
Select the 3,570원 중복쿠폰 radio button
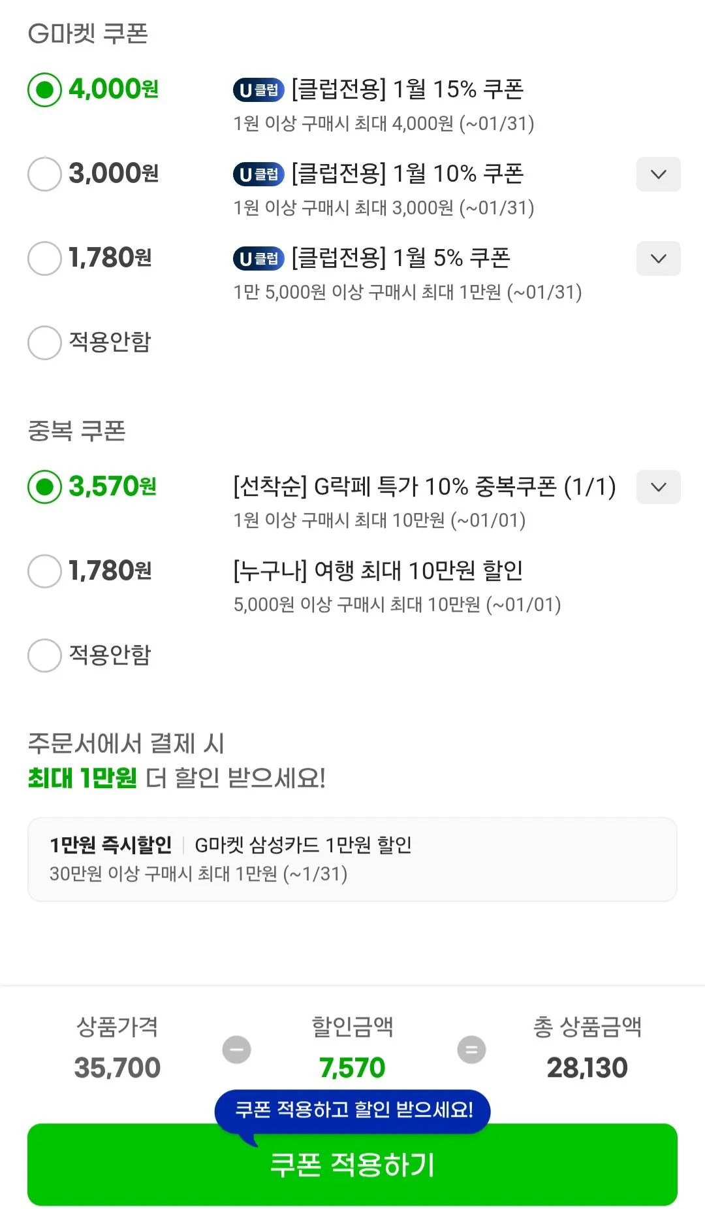pyautogui.click(x=44, y=487)
